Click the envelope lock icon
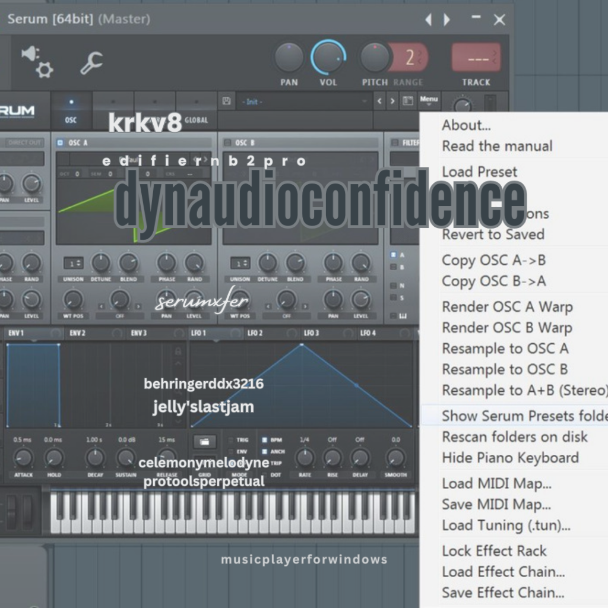The image size is (608, 608). pos(178,351)
